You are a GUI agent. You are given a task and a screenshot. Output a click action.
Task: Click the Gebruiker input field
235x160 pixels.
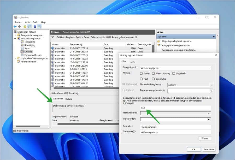coord(175,127)
